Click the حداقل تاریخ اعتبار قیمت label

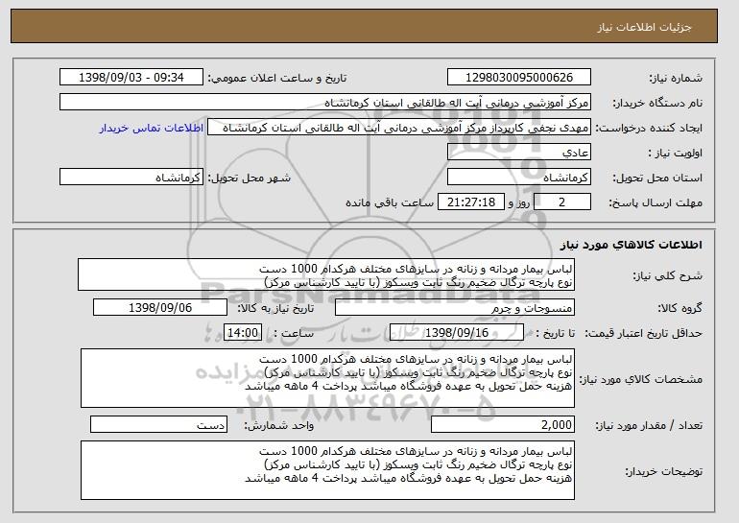643,334
